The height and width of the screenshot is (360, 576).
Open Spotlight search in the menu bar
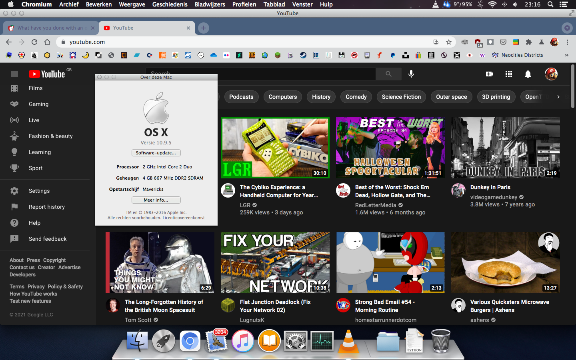click(550, 4)
